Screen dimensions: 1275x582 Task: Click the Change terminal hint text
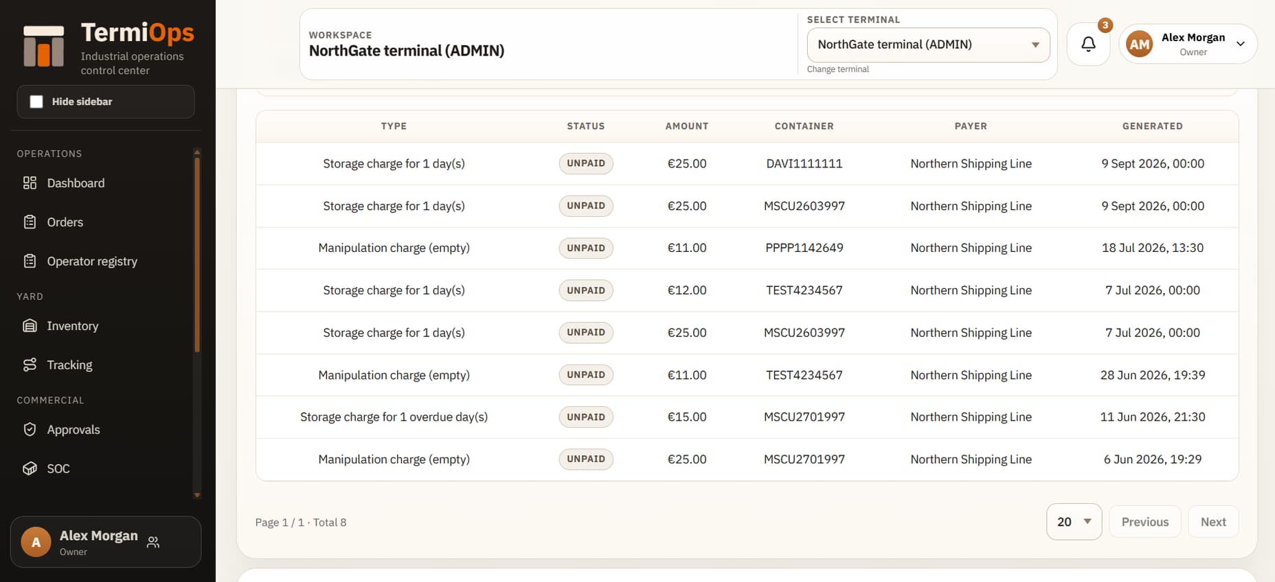pos(837,69)
